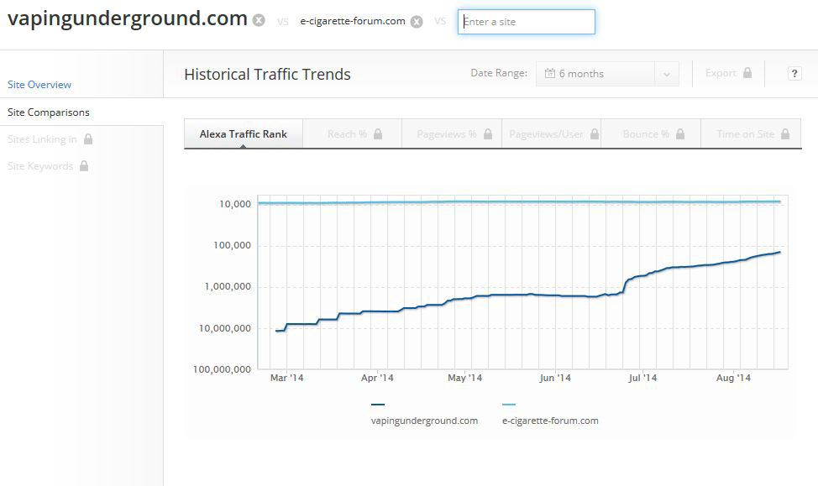
Task: Focus the Enter a site input field
Action: coord(527,22)
